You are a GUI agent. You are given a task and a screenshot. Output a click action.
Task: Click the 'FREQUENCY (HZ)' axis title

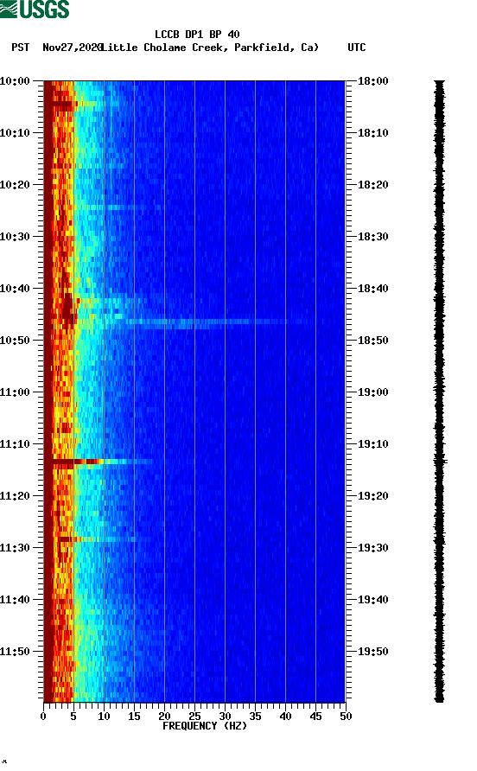(x=205, y=726)
